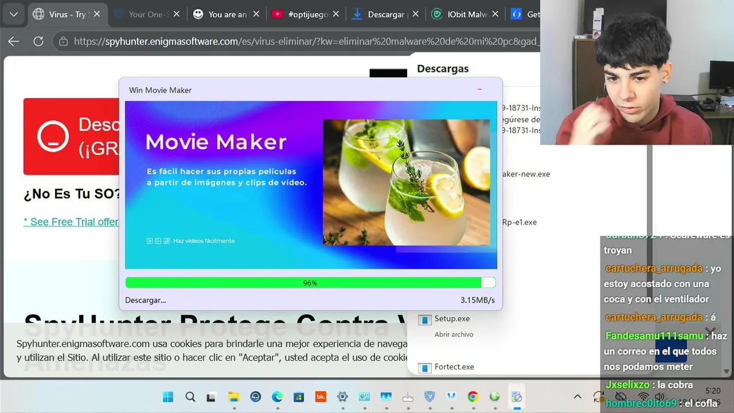Switch to the 'IObit Malw' tab
This screenshot has width=734, height=413.
(464, 14)
